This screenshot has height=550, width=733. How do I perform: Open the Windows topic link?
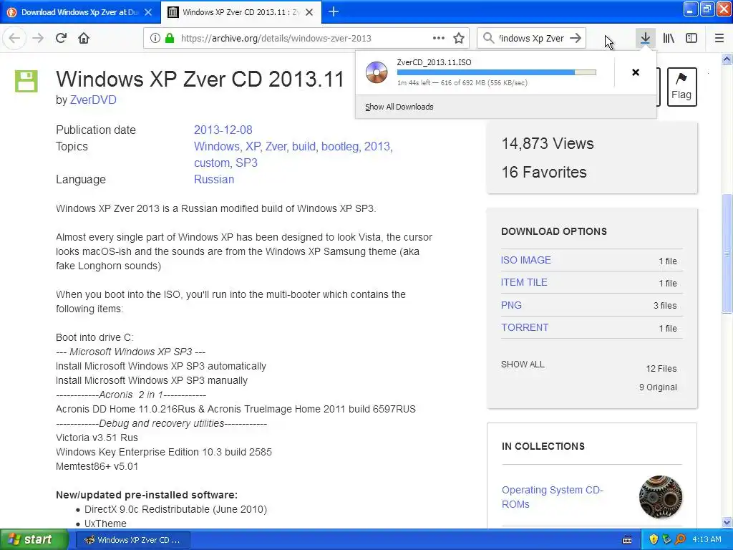coord(218,146)
